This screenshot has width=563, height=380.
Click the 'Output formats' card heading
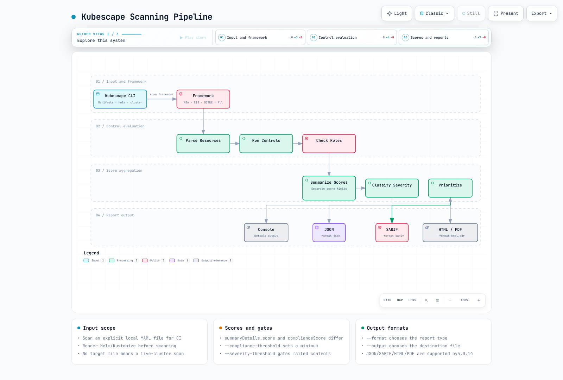387,328
